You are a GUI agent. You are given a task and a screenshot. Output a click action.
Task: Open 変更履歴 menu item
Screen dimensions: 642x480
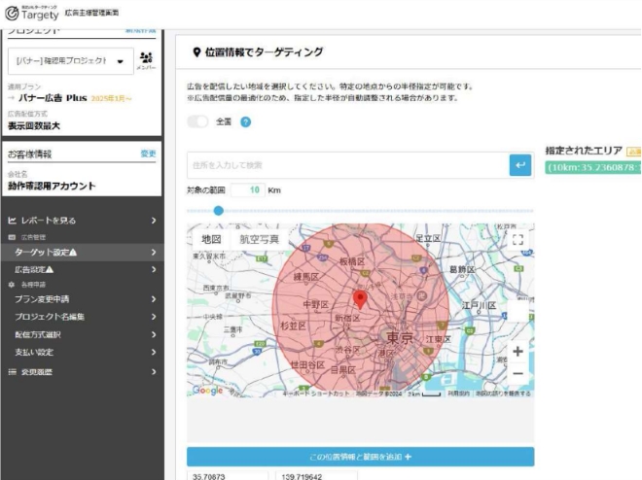[82, 371]
